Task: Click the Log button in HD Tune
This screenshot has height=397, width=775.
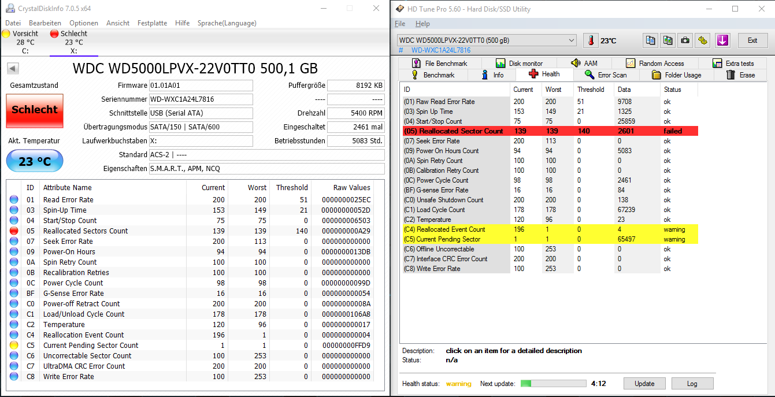Action: click(x=692, y=384)
